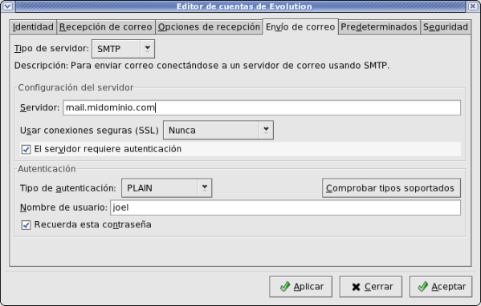
Task: Uncheck Recuerda esta contraseña
Action: [26, 225]
